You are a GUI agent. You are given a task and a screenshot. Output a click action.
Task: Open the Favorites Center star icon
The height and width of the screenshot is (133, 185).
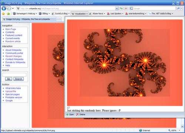click(3, 14)
